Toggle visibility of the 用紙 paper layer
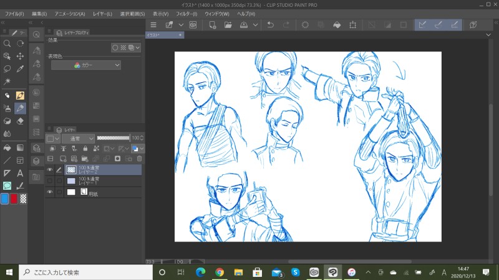Image resolution: width=499 pixels, height=280 pixels. coord(49,193)
